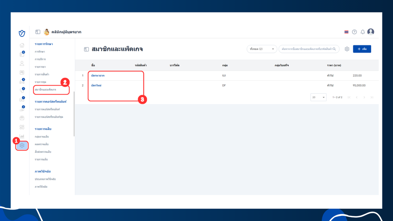Screen dimensions: 393x221
Task: Select การรักษา in the settings menu
Action: tap(40, 52)
